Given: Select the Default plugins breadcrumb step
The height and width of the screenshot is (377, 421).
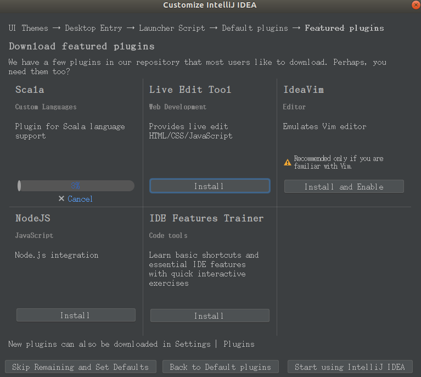Looking at the screenshot, I should [255, 28].
